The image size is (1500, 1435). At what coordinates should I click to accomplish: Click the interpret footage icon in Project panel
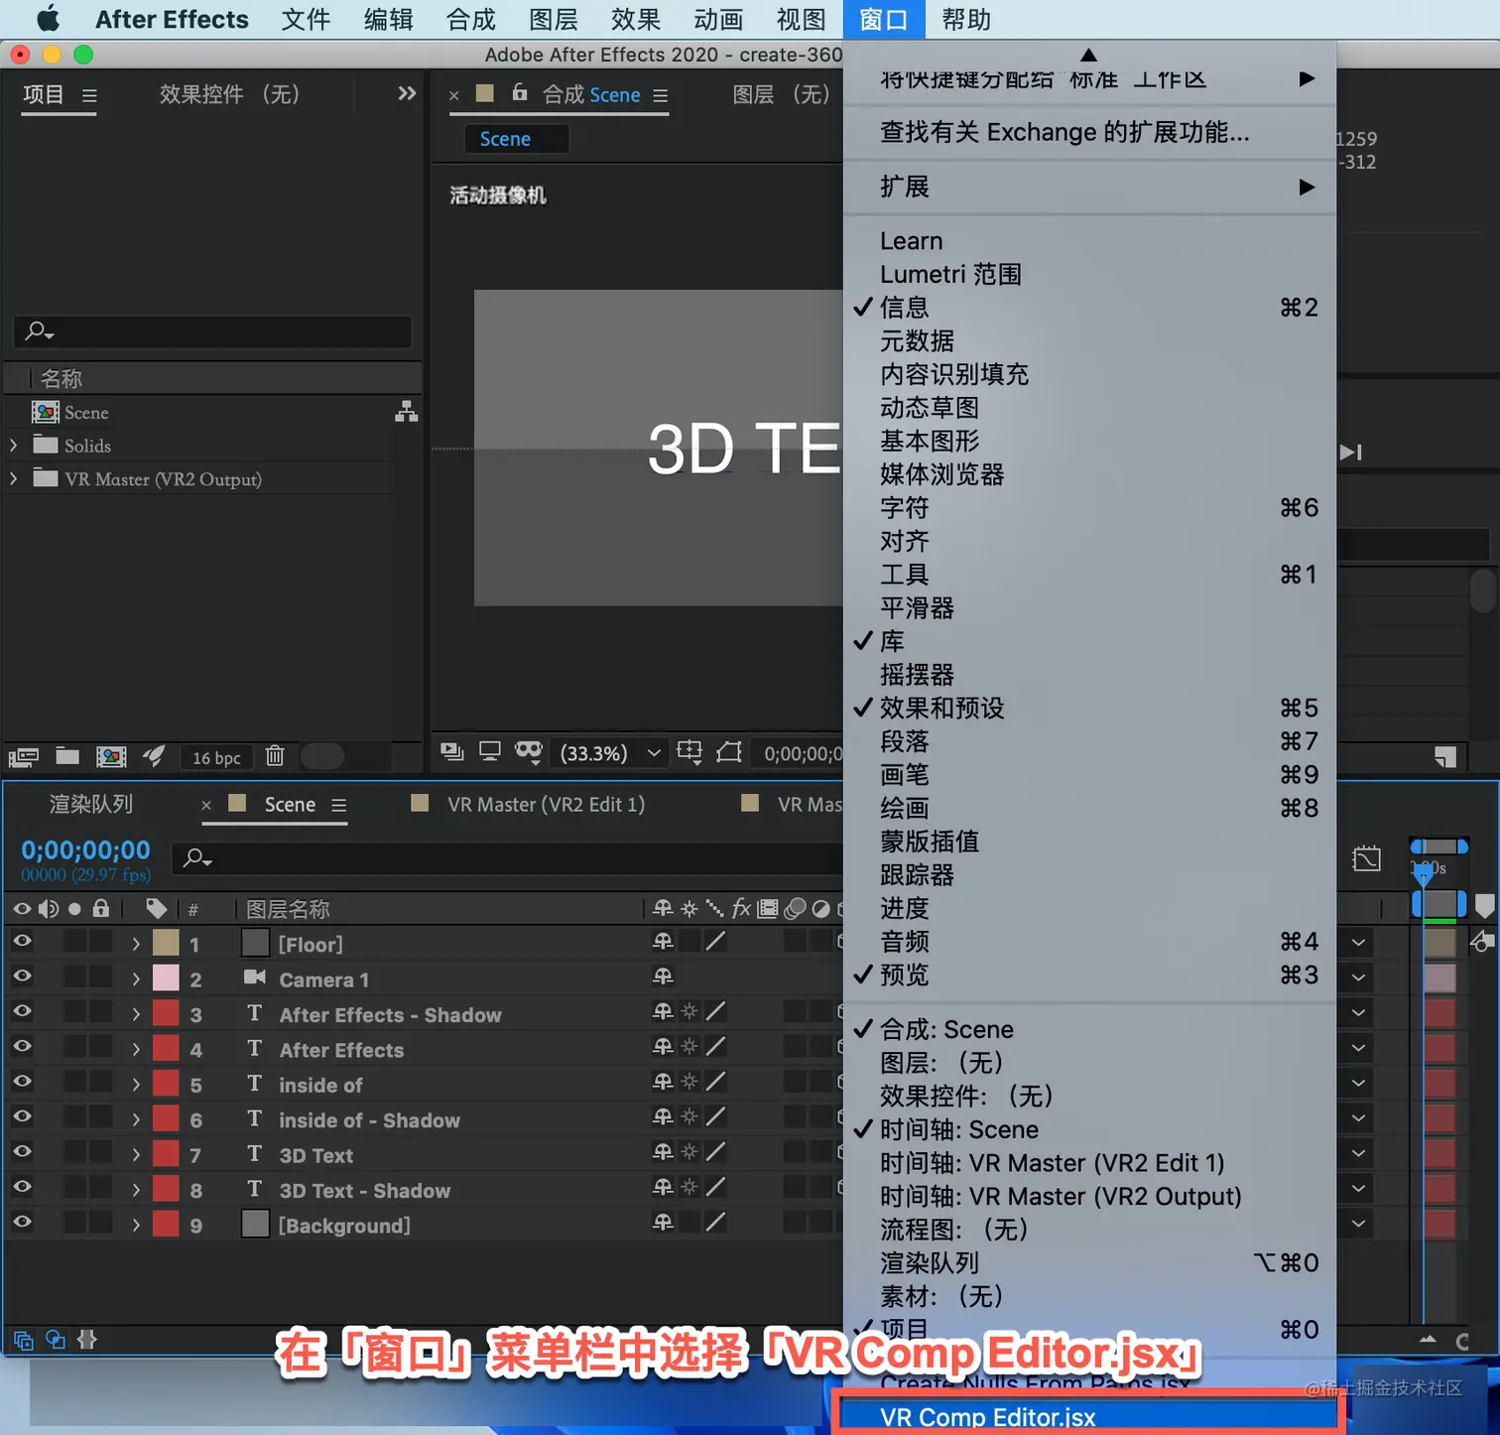point(24,757)
